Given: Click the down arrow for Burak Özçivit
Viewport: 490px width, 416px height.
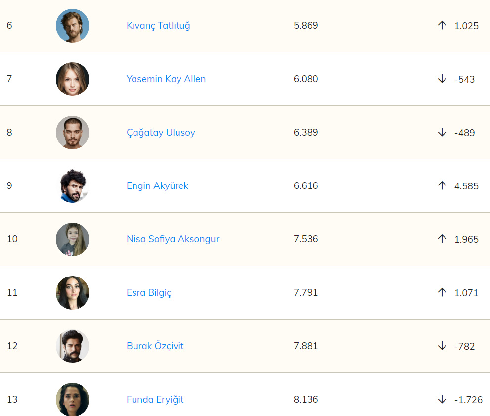Looking at the screenshot, I should click(442, 346).
